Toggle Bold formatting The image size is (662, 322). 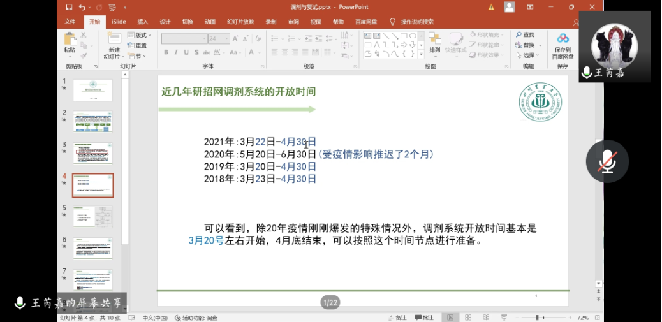(166, 53)
